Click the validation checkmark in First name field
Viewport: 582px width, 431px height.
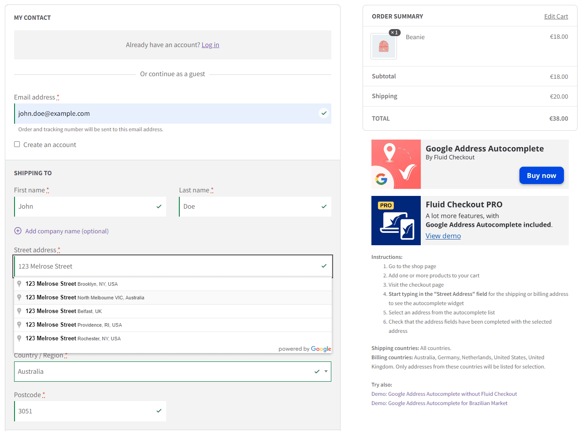tap(159, 206)
